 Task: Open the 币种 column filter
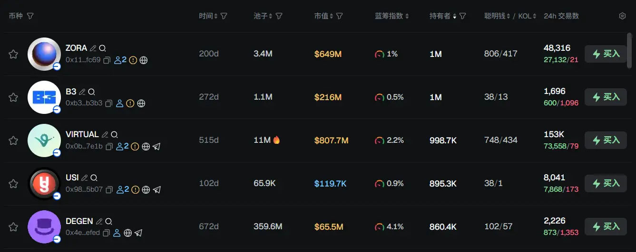(x=30, y=16)
